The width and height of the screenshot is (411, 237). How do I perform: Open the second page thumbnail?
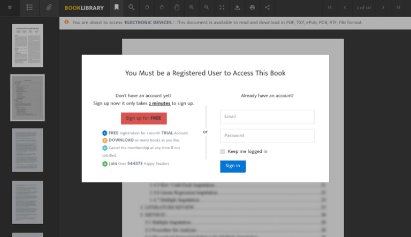coord(27,98)
